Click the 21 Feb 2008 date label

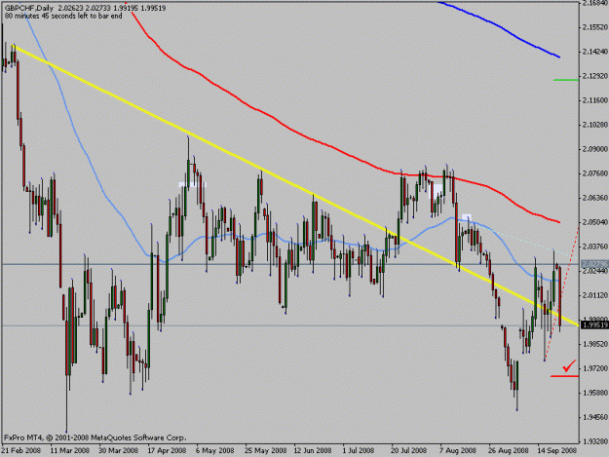21,451
